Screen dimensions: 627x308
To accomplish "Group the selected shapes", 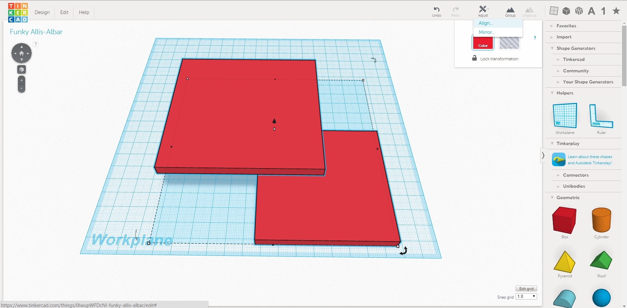I will (x=510, y=12).
